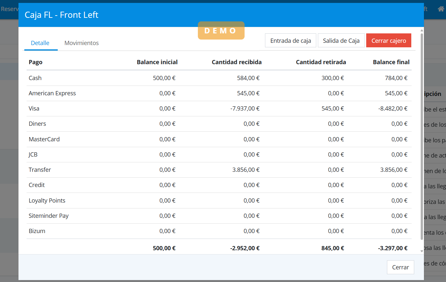The height and width of the screenshot is (282, 446).
Task: Select the Bizum row label
Action: [37, 231]
